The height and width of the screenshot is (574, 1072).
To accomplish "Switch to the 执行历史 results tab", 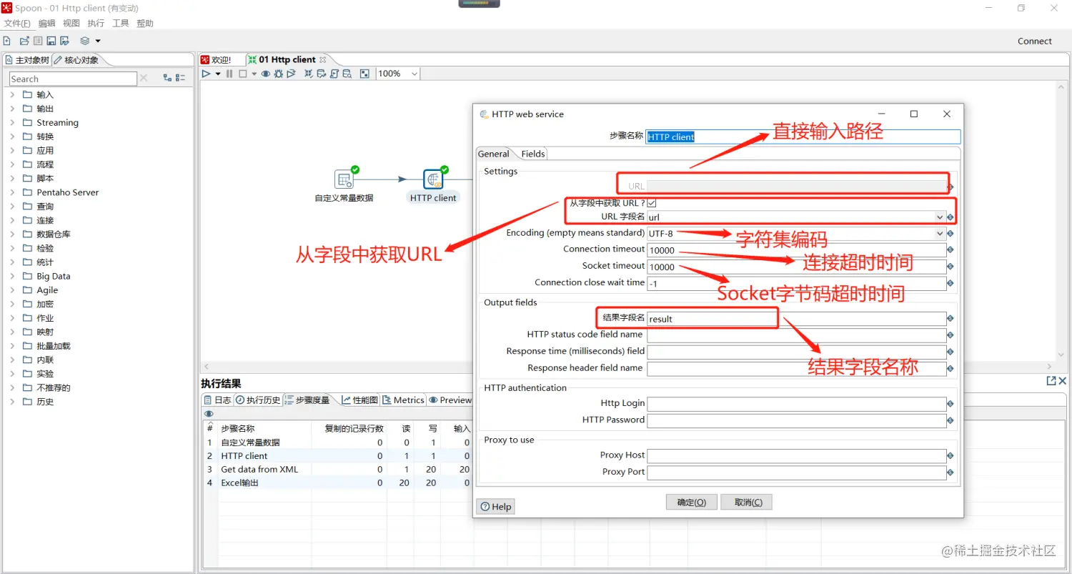I will [258, 400].
